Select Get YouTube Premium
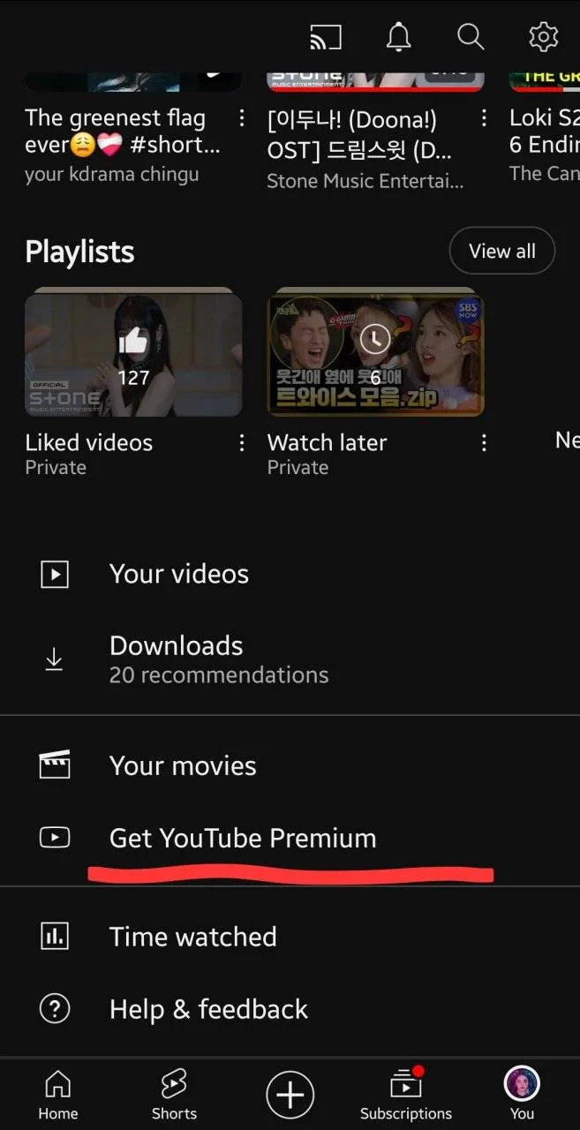 [x=290, y=837]
